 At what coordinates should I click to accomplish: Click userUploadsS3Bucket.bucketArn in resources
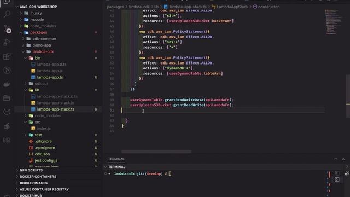point(200,21)
